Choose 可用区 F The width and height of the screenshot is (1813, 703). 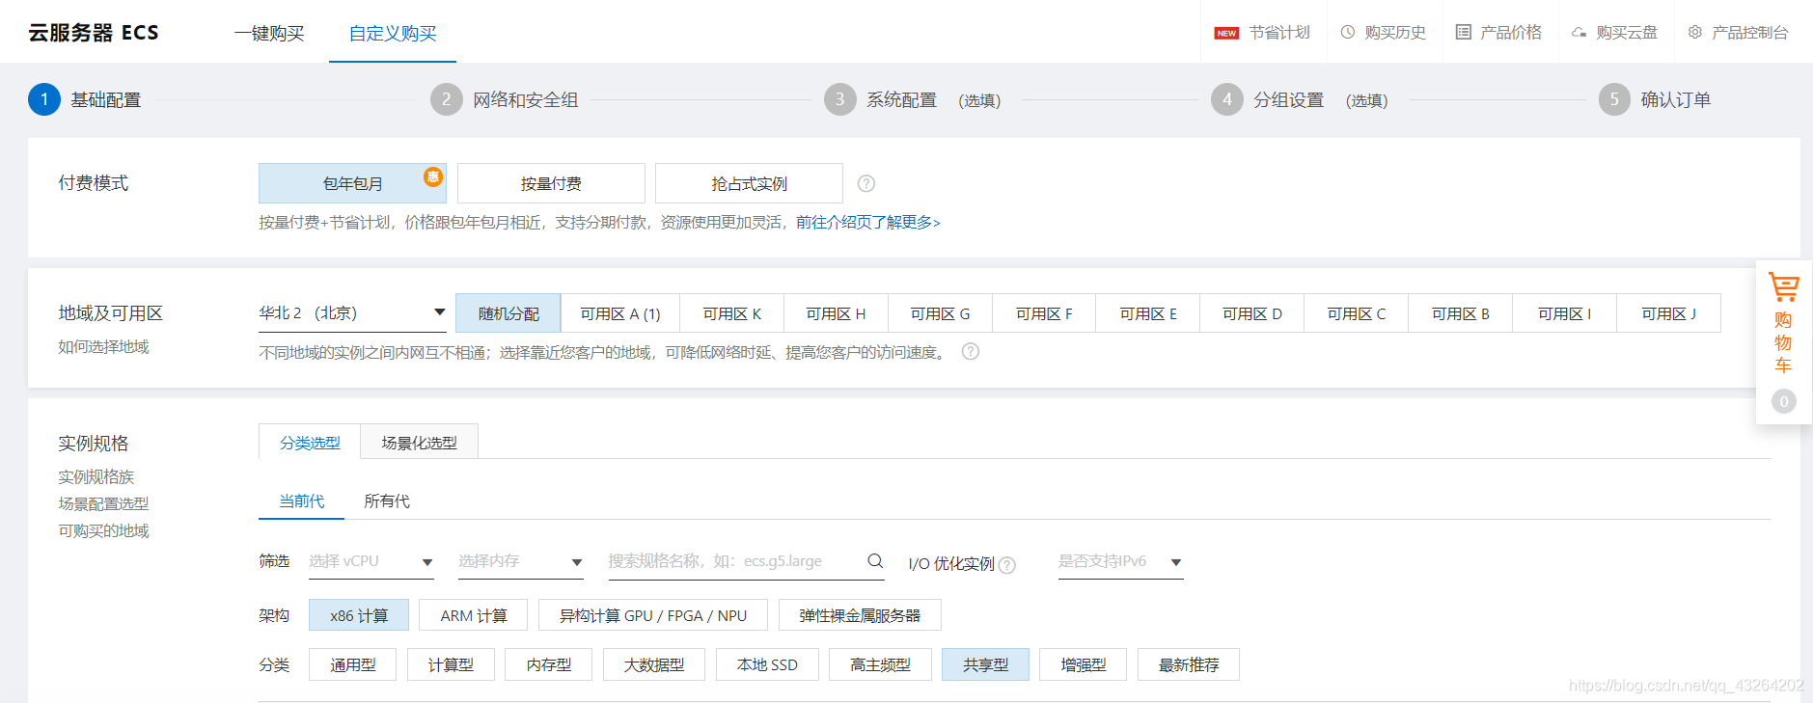1044,313
